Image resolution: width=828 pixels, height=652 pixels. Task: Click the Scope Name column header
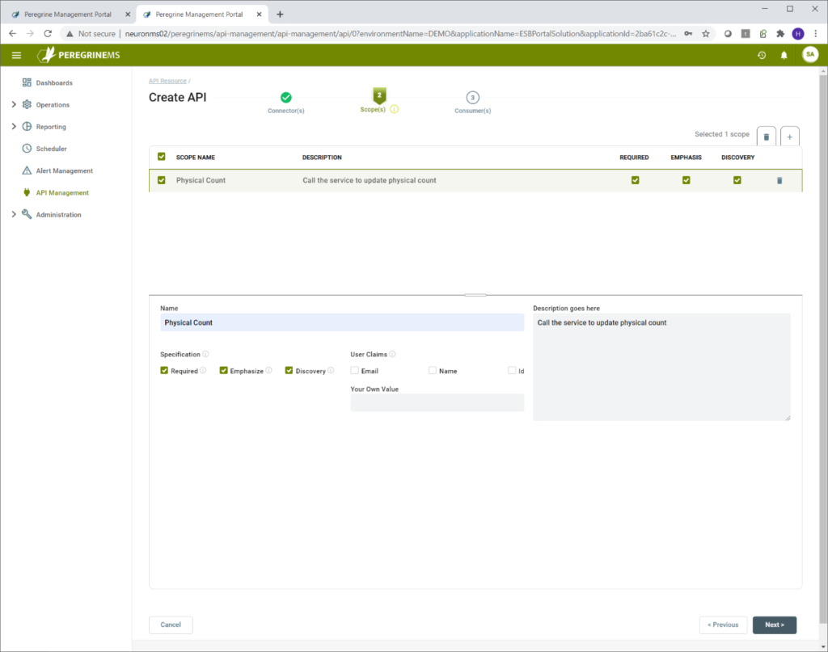[x=196, y=158]
